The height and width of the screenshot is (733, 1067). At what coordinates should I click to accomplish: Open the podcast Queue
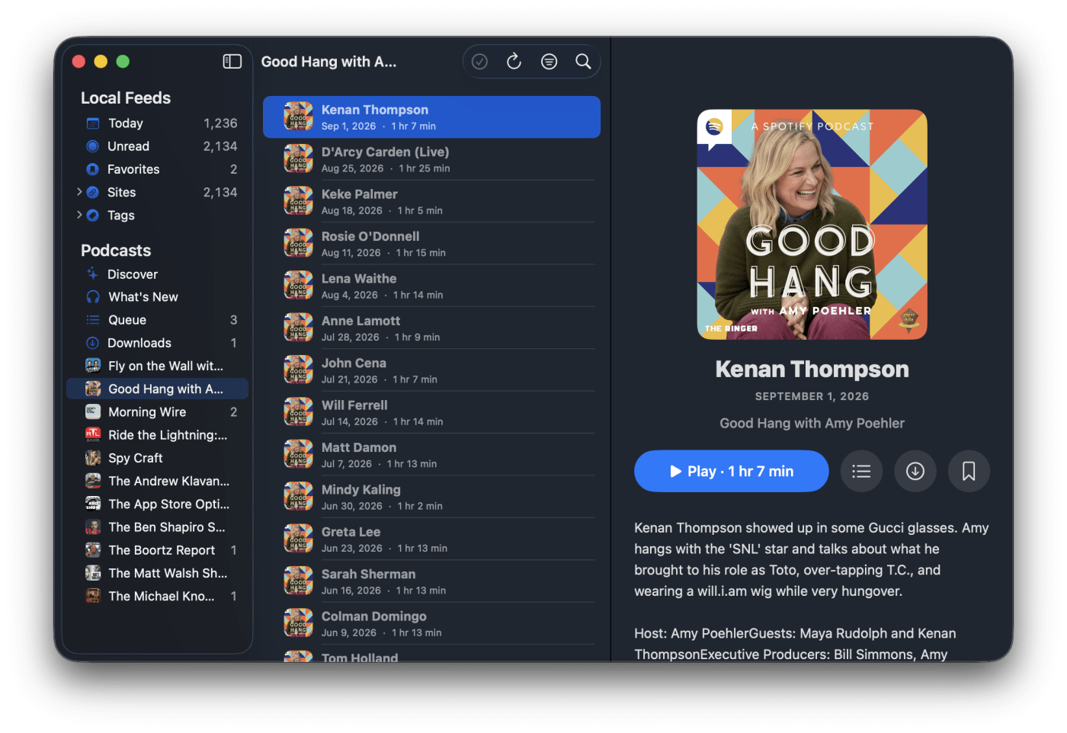(158, 320)
